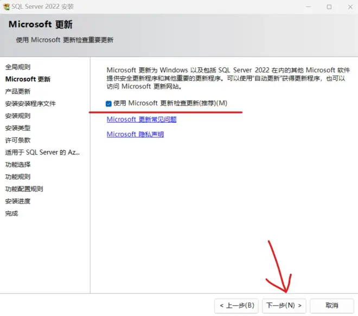Viewport: 358px width, 316px height.
Task: Select the 产品更新 step in sidebar
Action: coord(18,91)
